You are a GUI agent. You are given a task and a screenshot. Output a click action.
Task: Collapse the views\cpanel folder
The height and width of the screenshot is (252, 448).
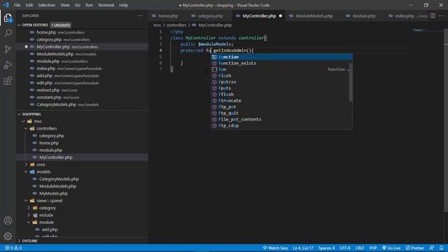pos(26,201)
